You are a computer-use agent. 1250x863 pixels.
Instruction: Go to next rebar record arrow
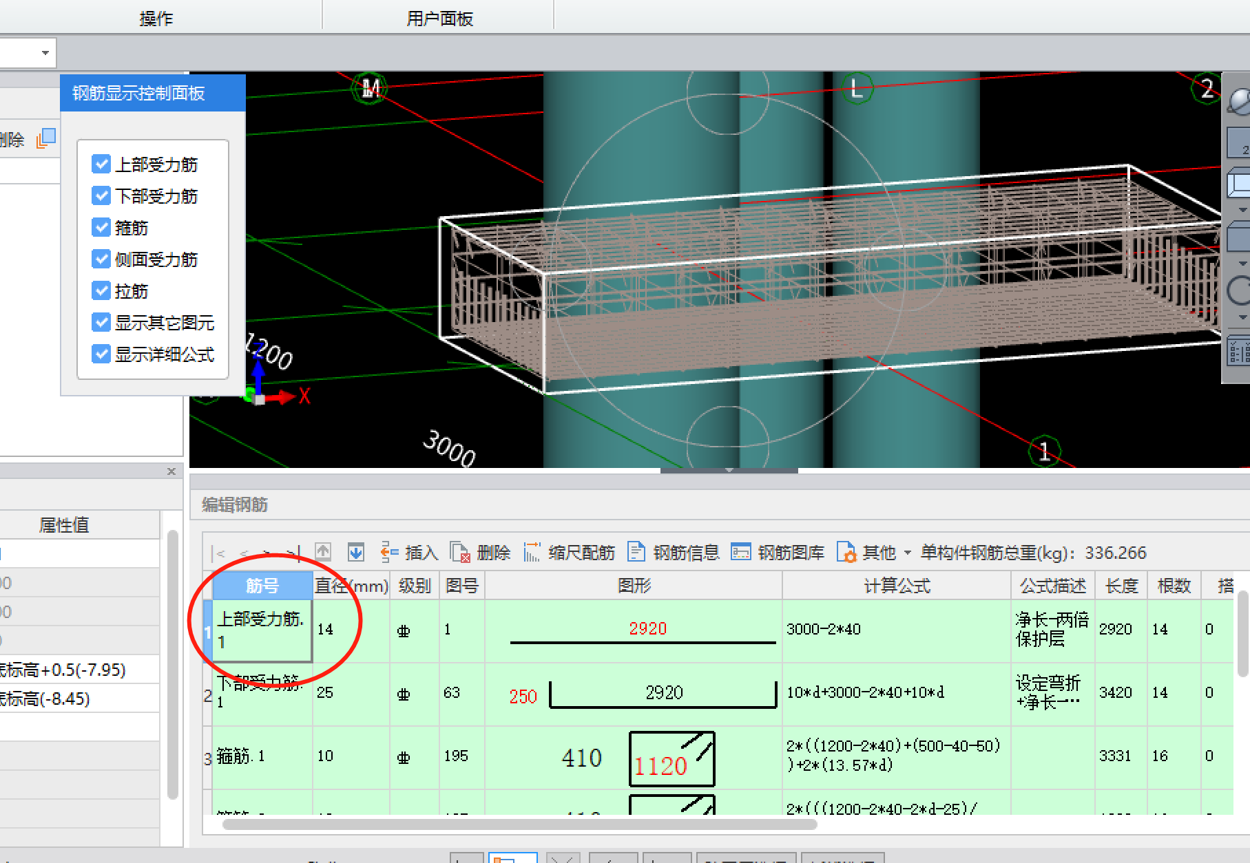[x=267, y=553]
